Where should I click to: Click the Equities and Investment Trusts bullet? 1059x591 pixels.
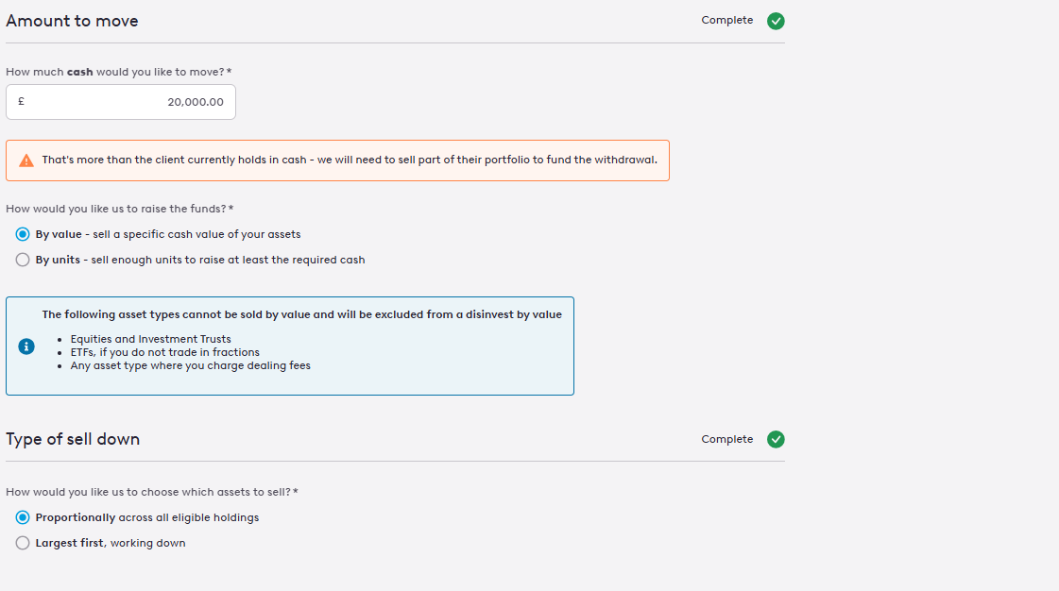click(150, 339)
